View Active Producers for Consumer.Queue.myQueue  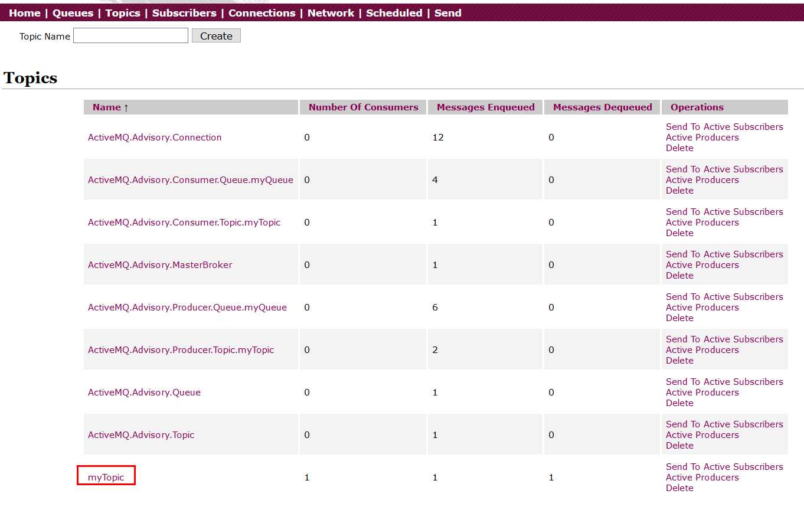pyautogui.click(x=702, y=180)
